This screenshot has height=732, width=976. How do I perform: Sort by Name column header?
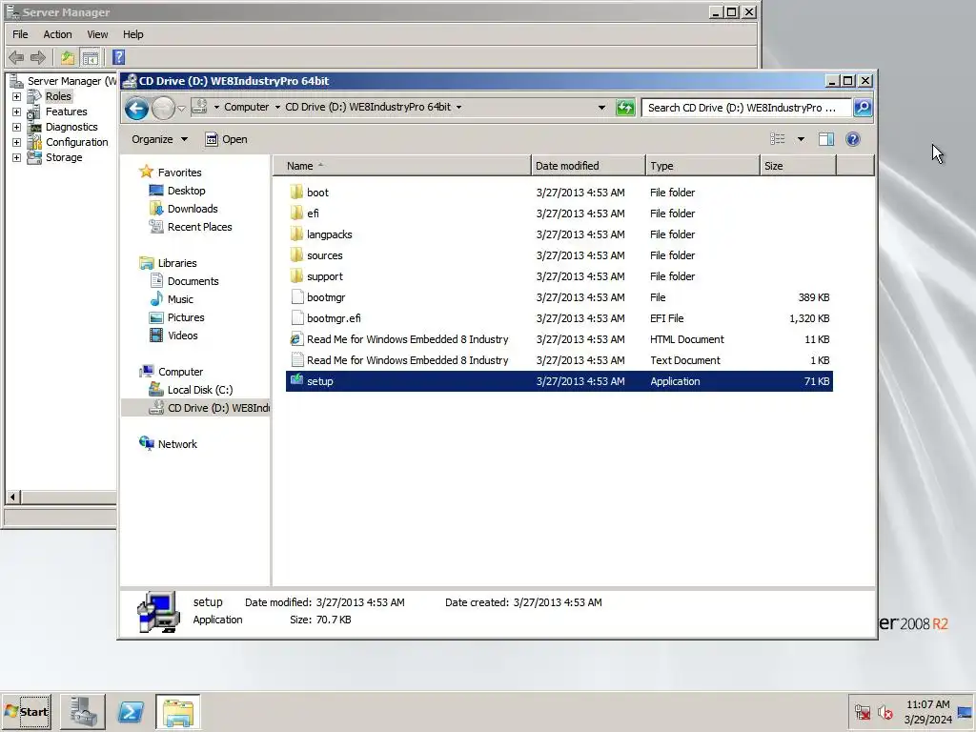pyautogui.click(x=402, y=166)
